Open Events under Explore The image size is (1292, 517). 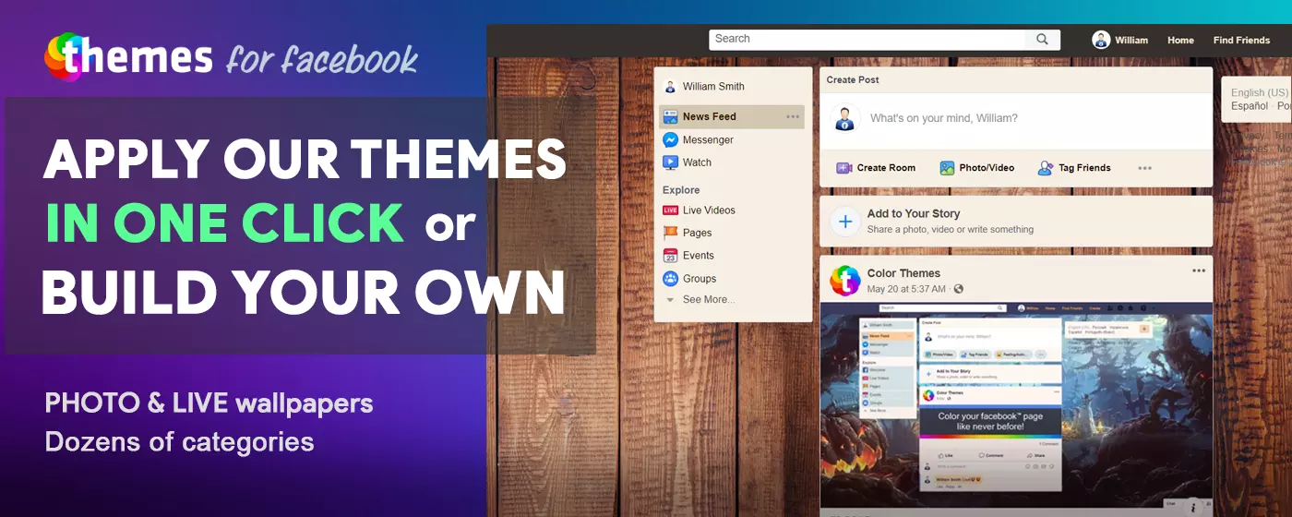[x=698, y=256]
